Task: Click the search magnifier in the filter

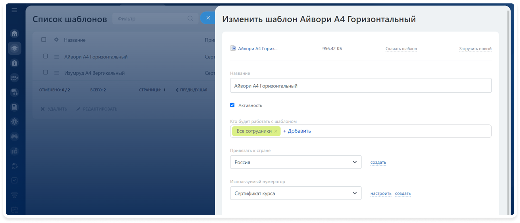Action: pyautogui.click(x=190, y=18)
